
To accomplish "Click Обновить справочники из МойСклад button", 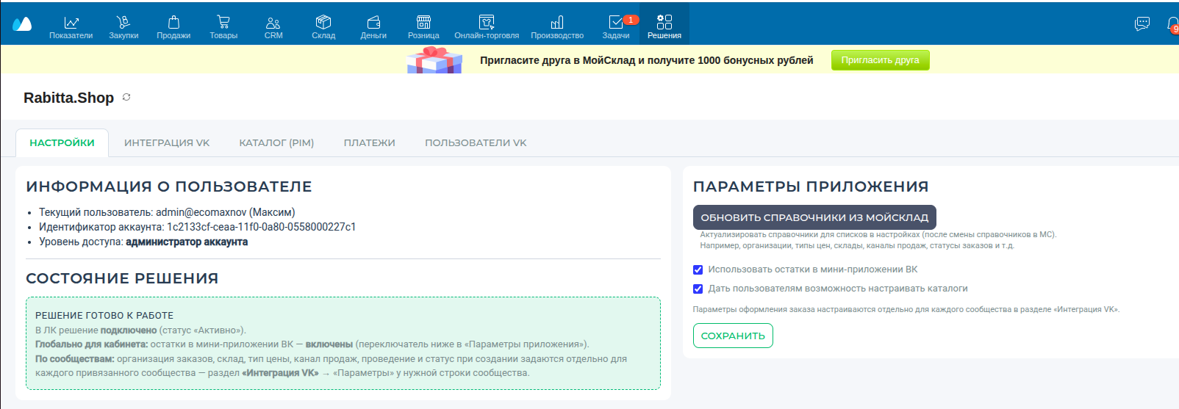I will point(814,217).
